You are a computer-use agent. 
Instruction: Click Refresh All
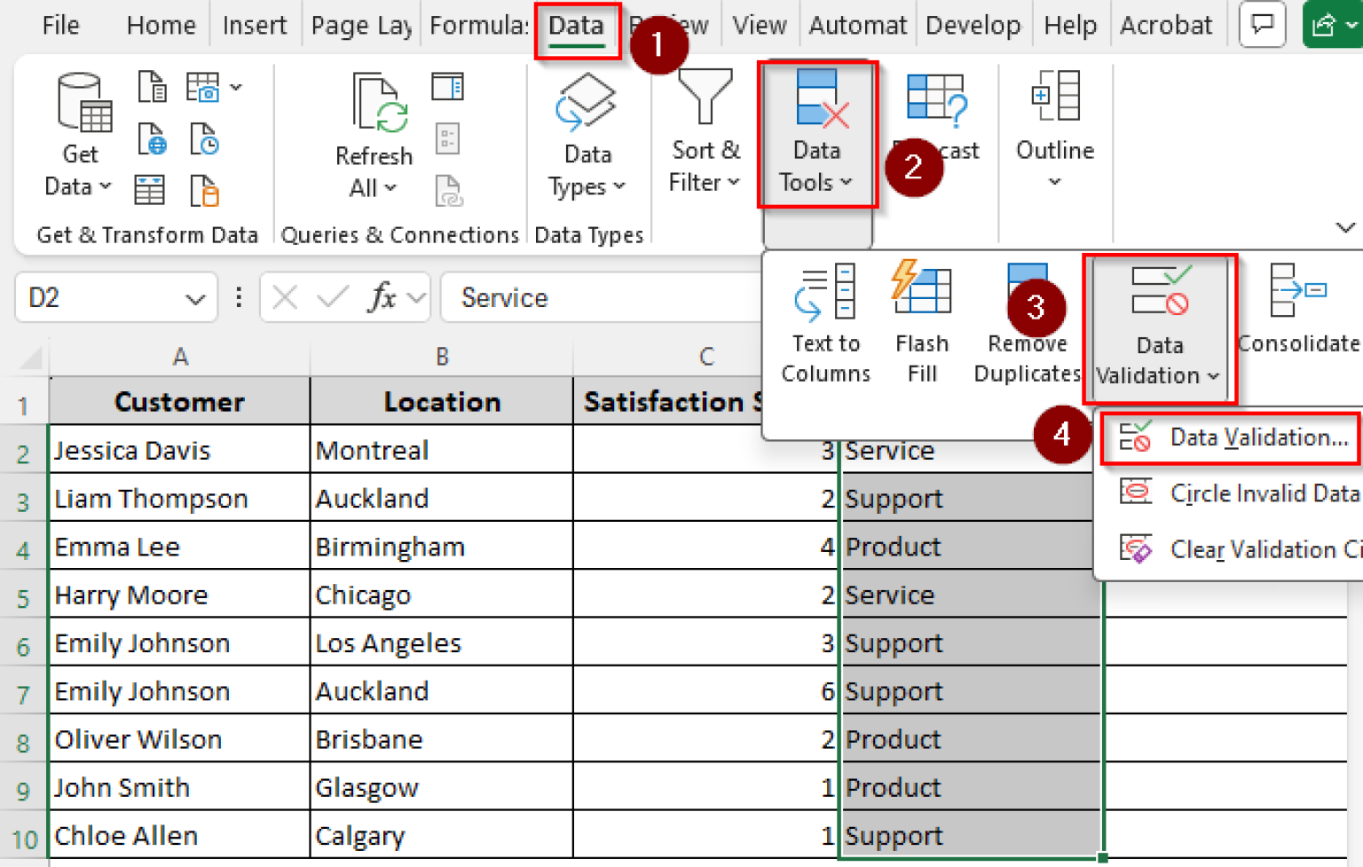[x=374, y=133]
